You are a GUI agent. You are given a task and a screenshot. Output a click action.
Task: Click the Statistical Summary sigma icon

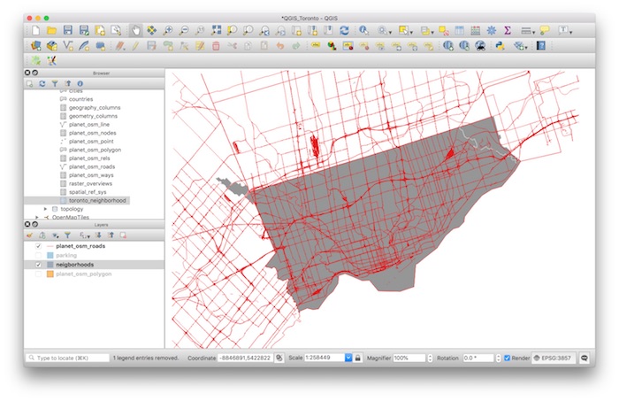point(508,30)
